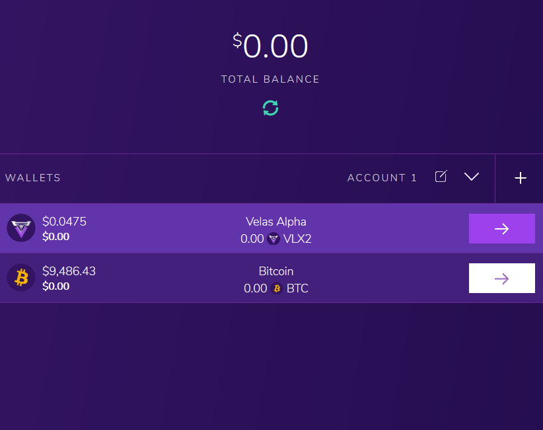Open Velas Alpha wallet with purple arrow
Screen dimensions: 543x430
(501, 229)
